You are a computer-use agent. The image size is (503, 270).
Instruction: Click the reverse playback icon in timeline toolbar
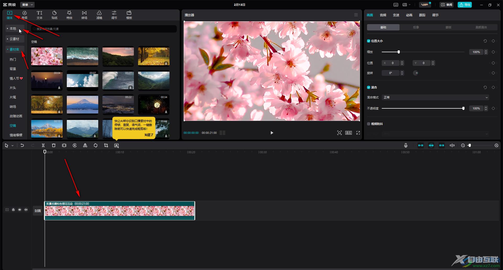(x=75, y=145)
